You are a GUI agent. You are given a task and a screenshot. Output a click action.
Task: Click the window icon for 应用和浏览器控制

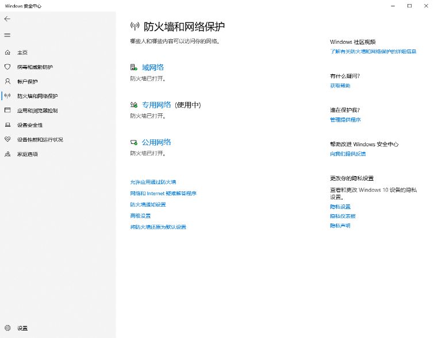7,111
